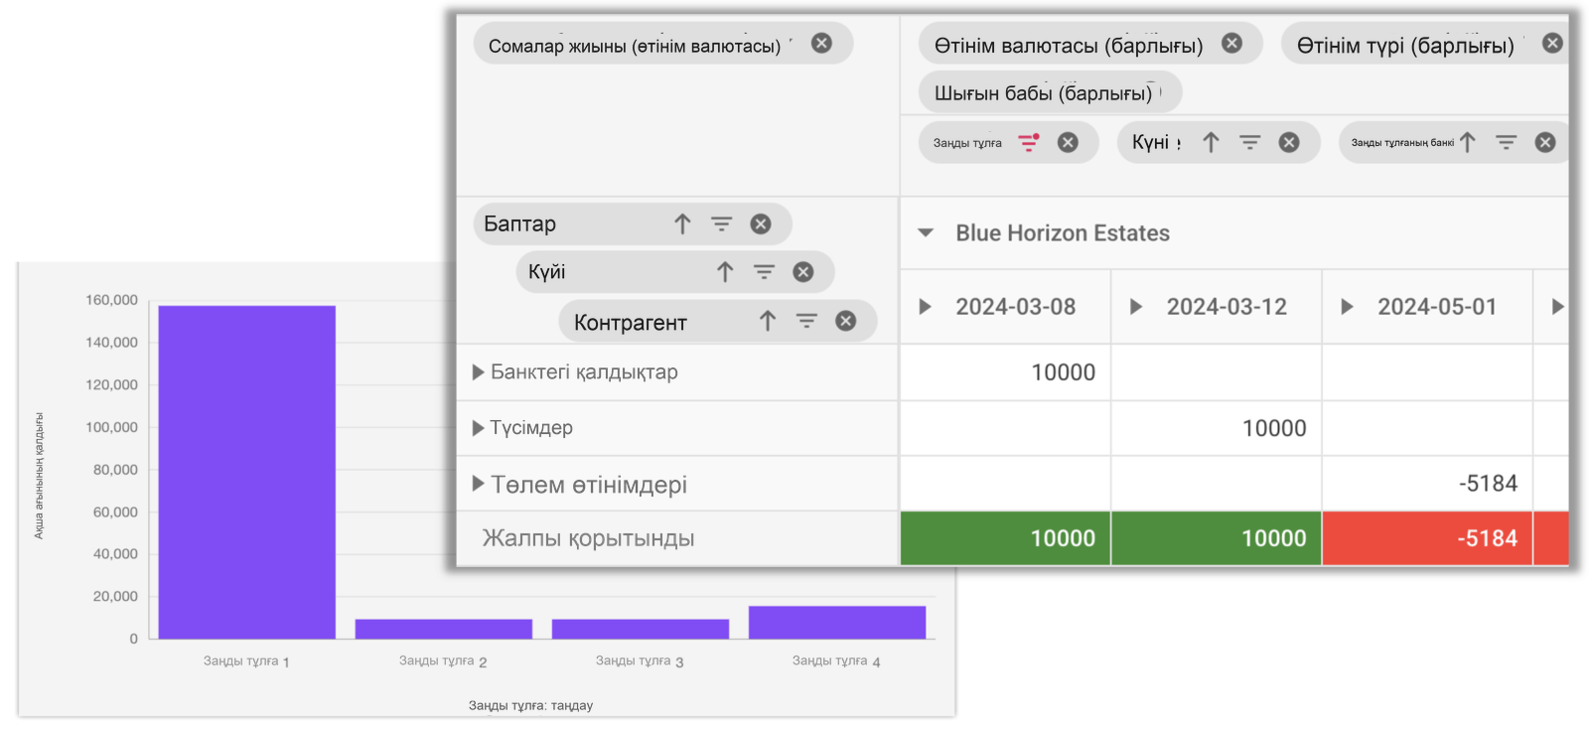Viewport: 1589px width, 732px height.
Task: Collapse the Blue Horizon Estates group
Action: [x=926, y=233]
